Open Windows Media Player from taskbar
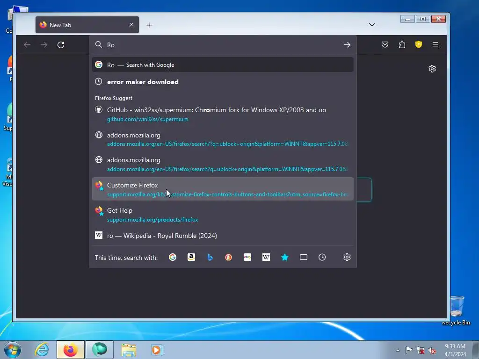479x359 pixels. (x=157, y=350)
